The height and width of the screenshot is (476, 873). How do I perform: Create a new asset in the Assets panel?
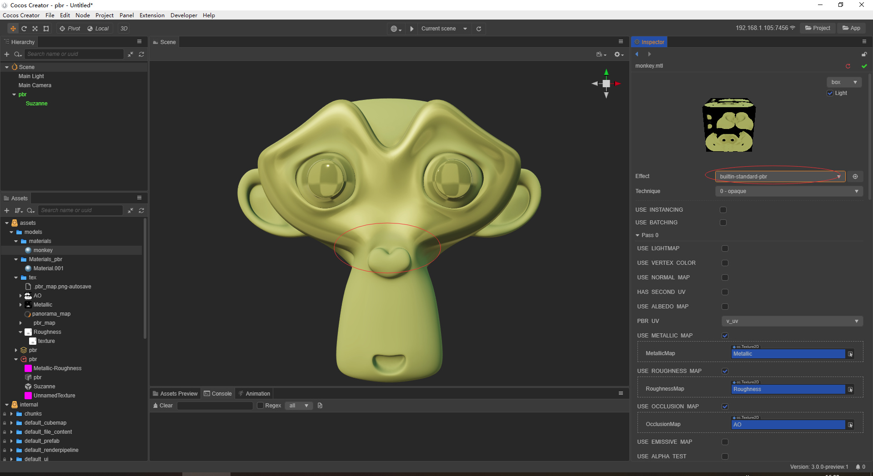click(7, 210)
